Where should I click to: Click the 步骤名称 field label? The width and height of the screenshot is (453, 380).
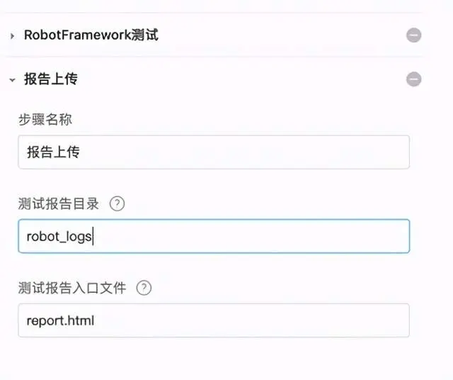[x=45, y=119]
